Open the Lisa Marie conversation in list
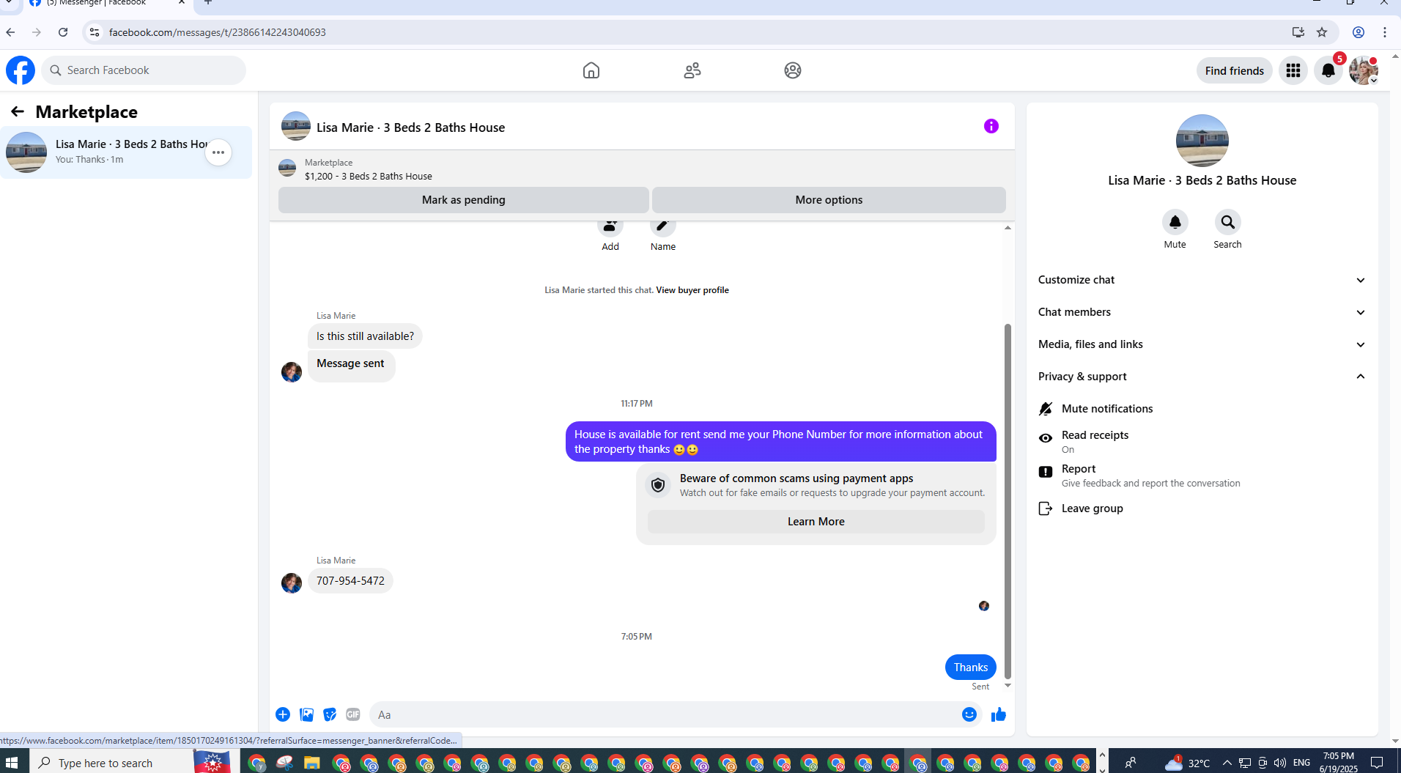Image resolution: width=1401 pixels, height=773 pixels. click(126, 152)
